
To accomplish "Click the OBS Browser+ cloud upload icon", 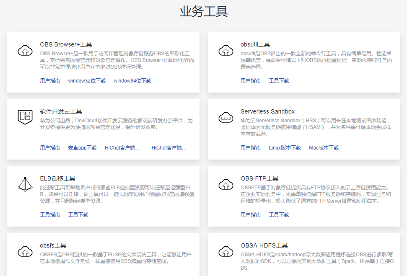I will [x=25, y=50].
